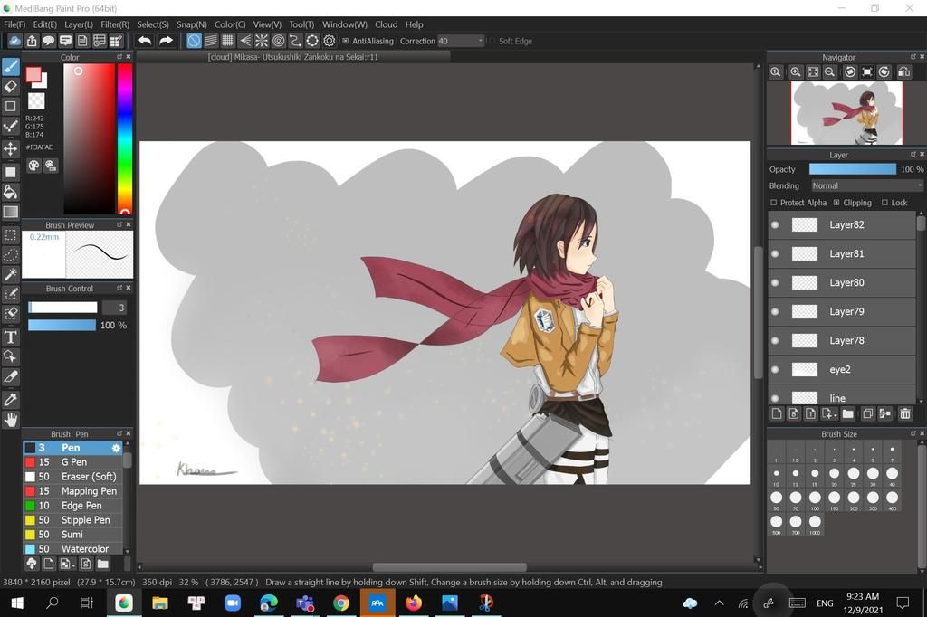Open Pen brush settings gear
The image size is (927, 617).
pyautogui.click(x=116, y=448)
